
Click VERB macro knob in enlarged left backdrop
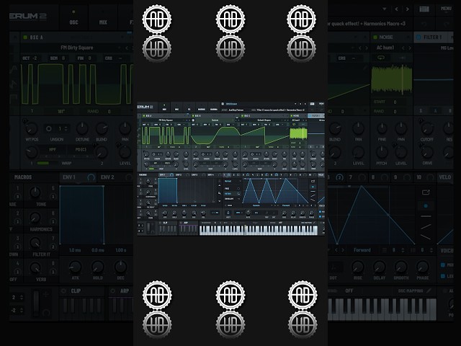(x=35, y=267)
